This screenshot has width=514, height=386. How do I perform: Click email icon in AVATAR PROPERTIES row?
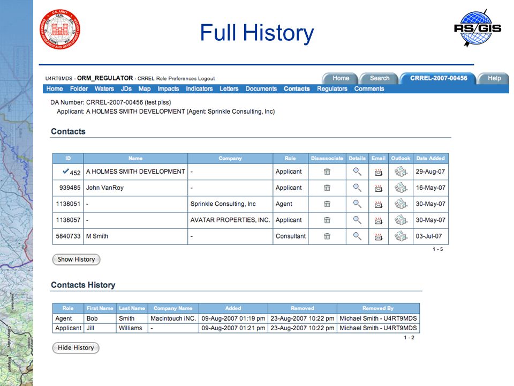(x=379, y=220)
